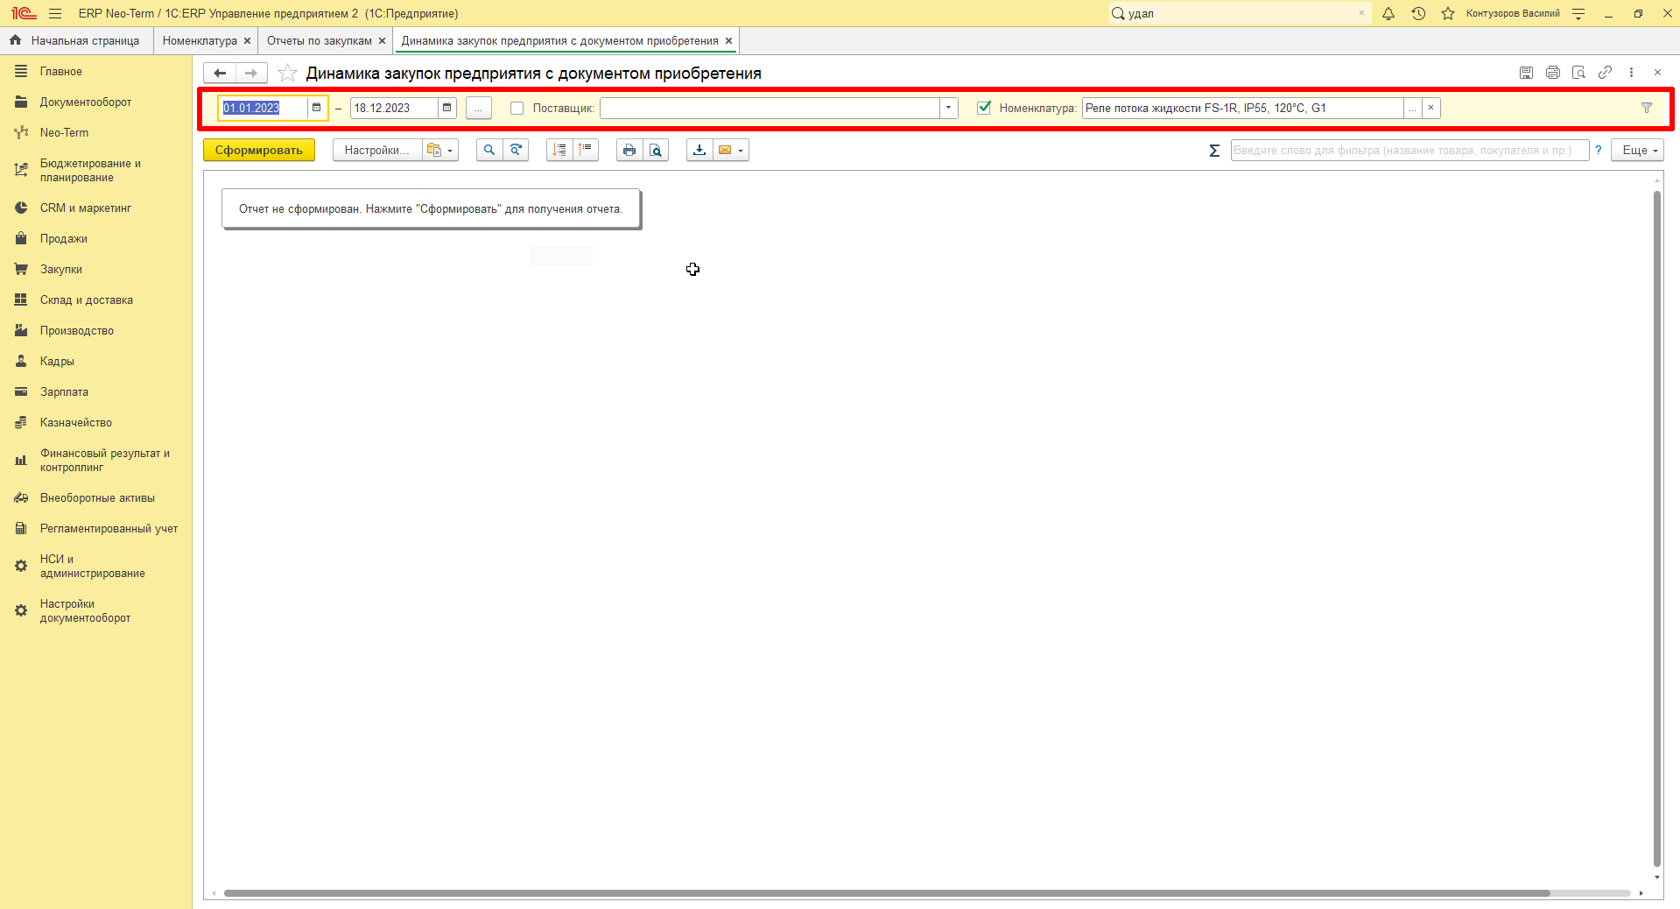
Task: Send the report by email envelope icon
Action: click(725, 150)
